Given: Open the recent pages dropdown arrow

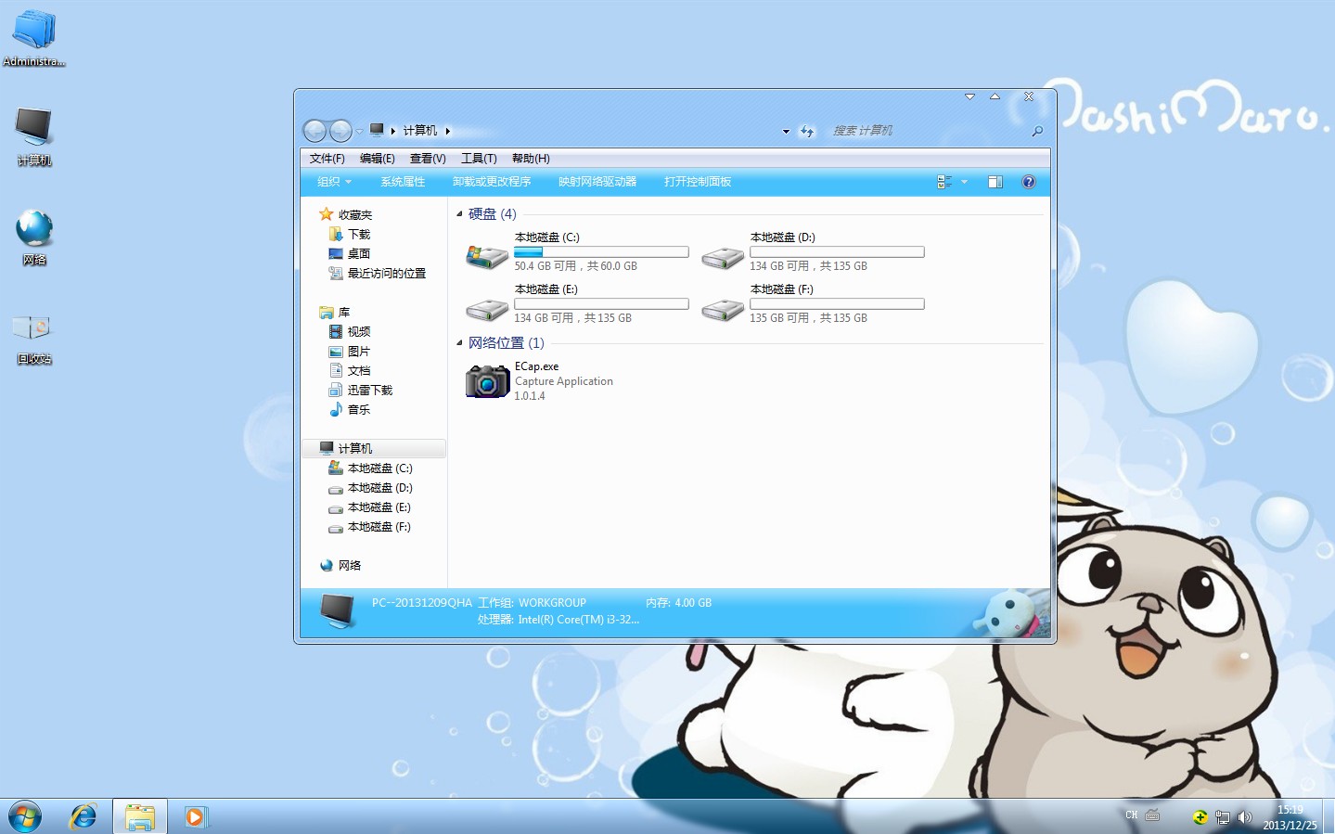Looking at the screenshot, I should point(360,132).
